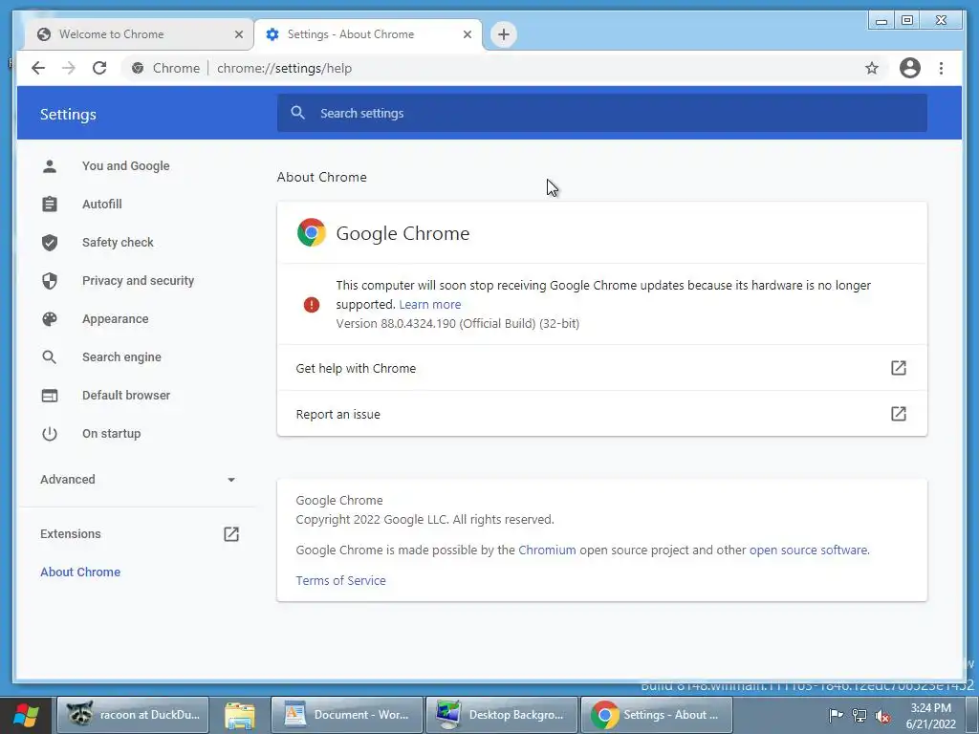Image resolution: width=979 pixels, height=734 pixels.
Task: Close the Settings - About Chrome tab
Action: [467, 34]
